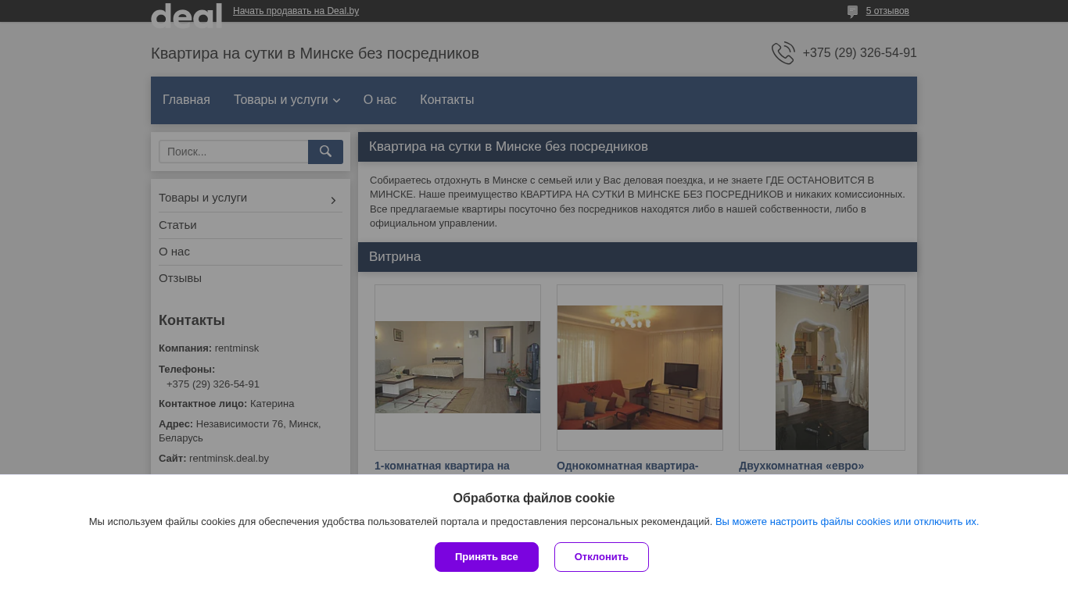Click the contact person name Катерина

[x=272, y=404]
